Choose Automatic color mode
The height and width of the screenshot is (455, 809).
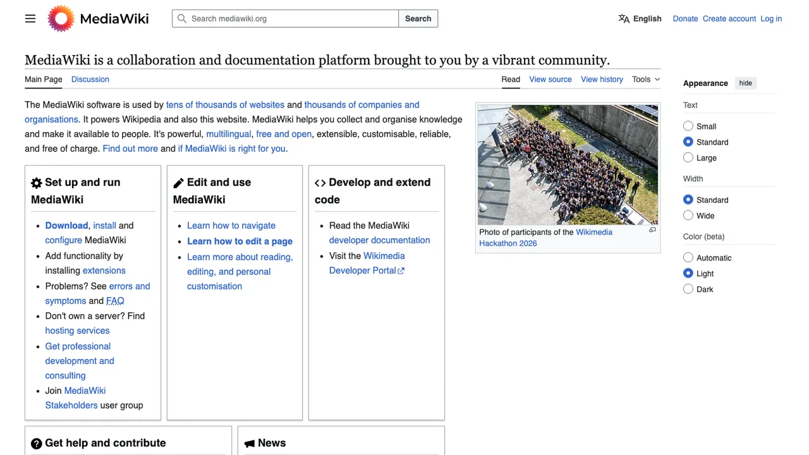coord(688,257)
